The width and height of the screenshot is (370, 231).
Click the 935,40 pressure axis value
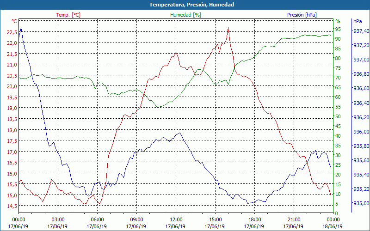tap(360, 175)
